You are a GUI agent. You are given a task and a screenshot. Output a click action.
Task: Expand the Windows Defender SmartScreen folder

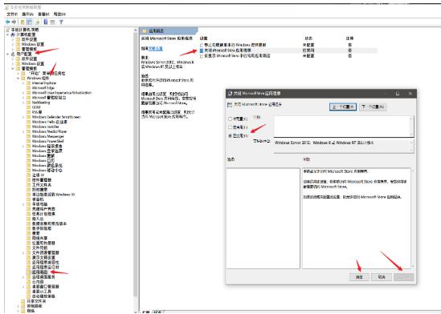pyautogui.click(x=23, y=117)
